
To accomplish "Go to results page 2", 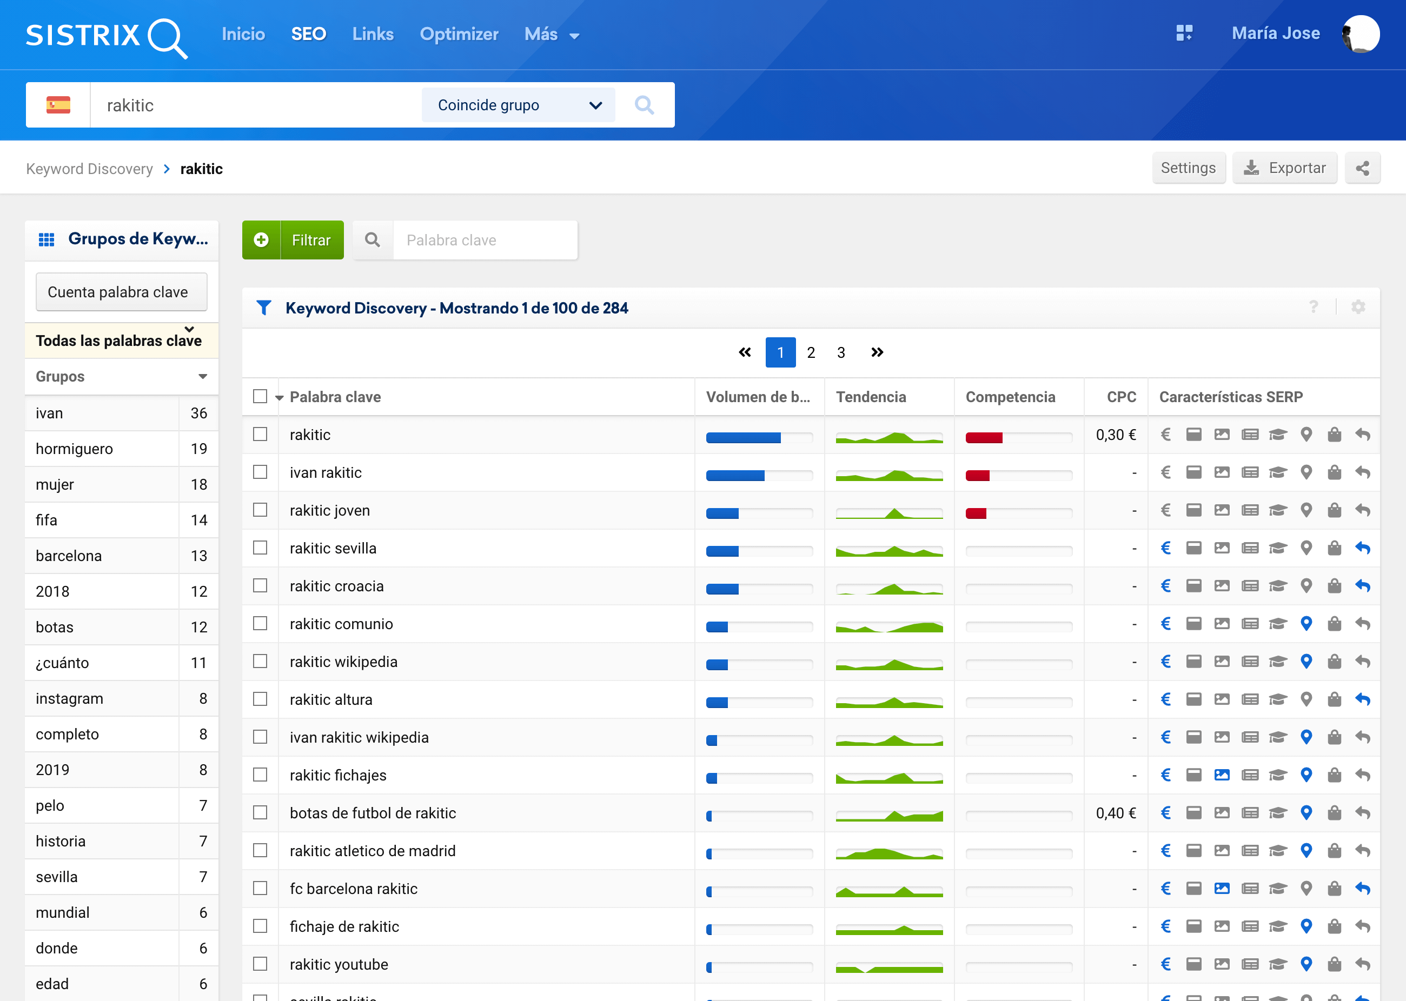I will click(811, 352).
